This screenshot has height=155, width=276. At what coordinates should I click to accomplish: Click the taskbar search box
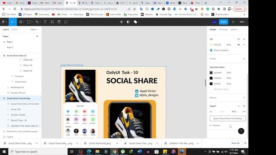38,152
